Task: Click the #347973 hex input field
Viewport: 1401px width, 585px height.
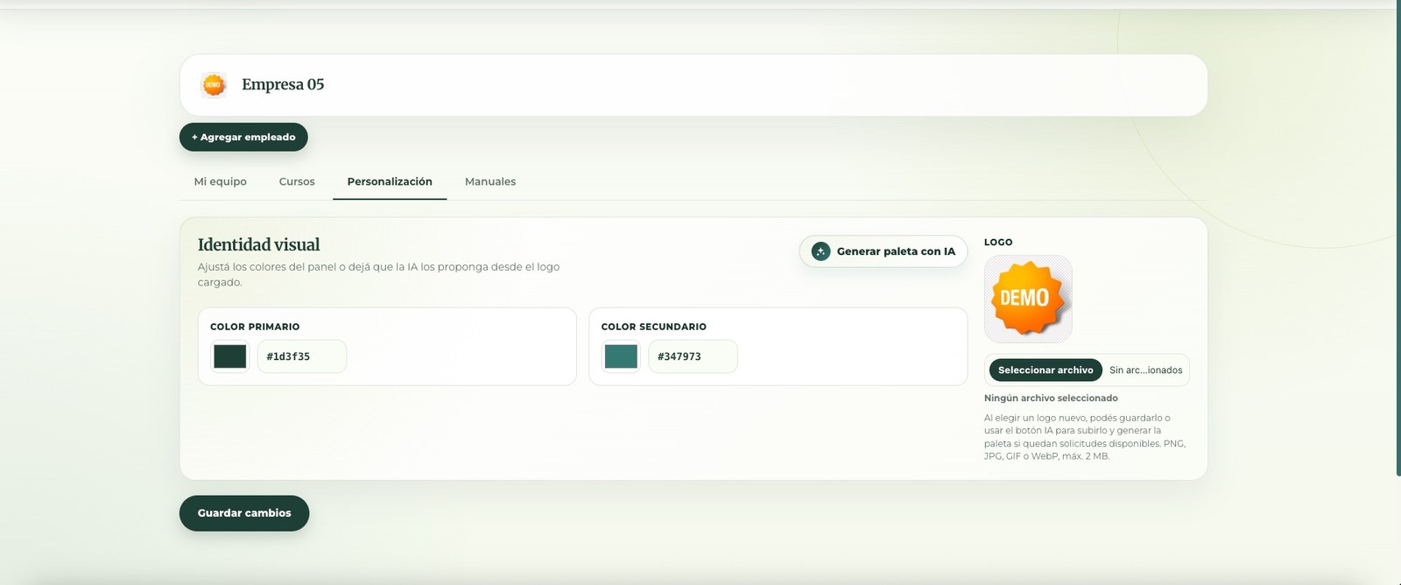Action: point(693,356)
